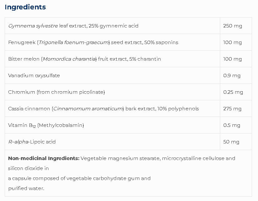Click the Fenugreek 100 mg amount
The image size is (258, 201).
[x=232, y=42]
